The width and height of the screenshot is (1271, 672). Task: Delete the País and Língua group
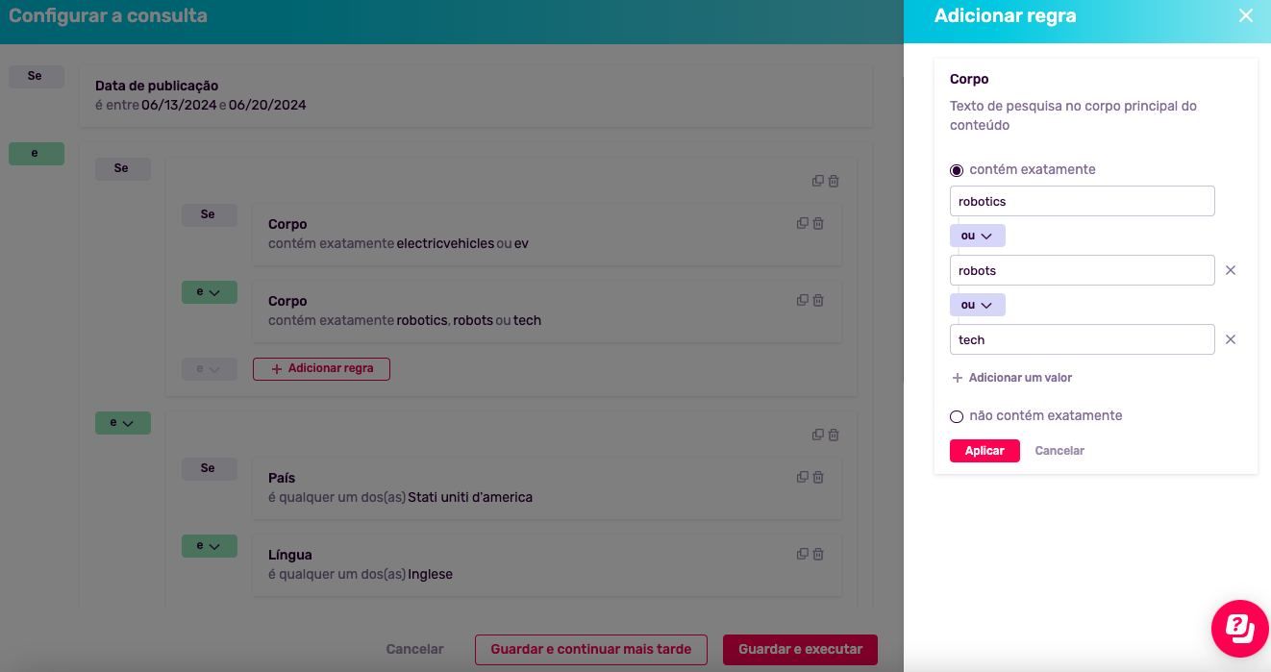click(834, 435)
